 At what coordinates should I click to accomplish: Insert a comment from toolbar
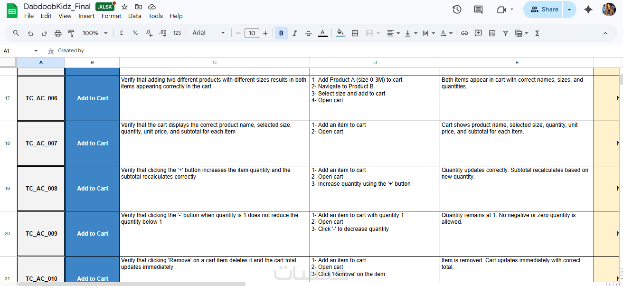[x=478, y=33]
